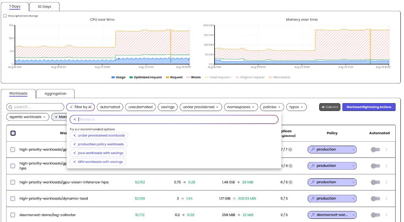The width and height of the screenshot is (404, 222).
Task: Click the 'GPU workloads with savings' suggestion
Action: click(x=98, y=162)
